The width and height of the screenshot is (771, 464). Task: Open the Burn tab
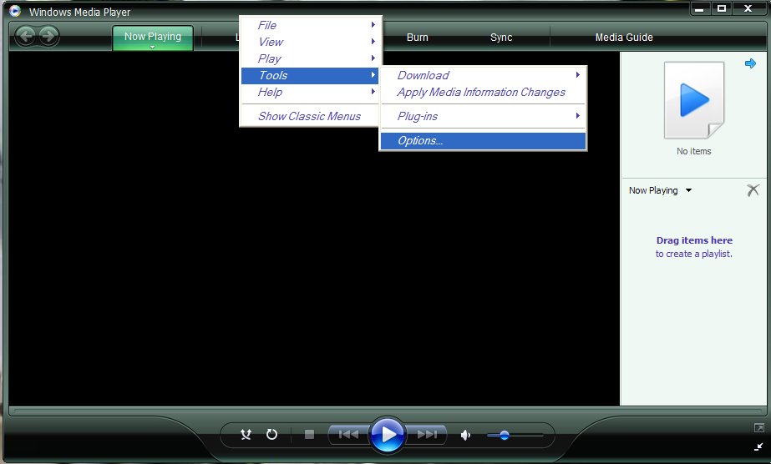tap(418, 38)
